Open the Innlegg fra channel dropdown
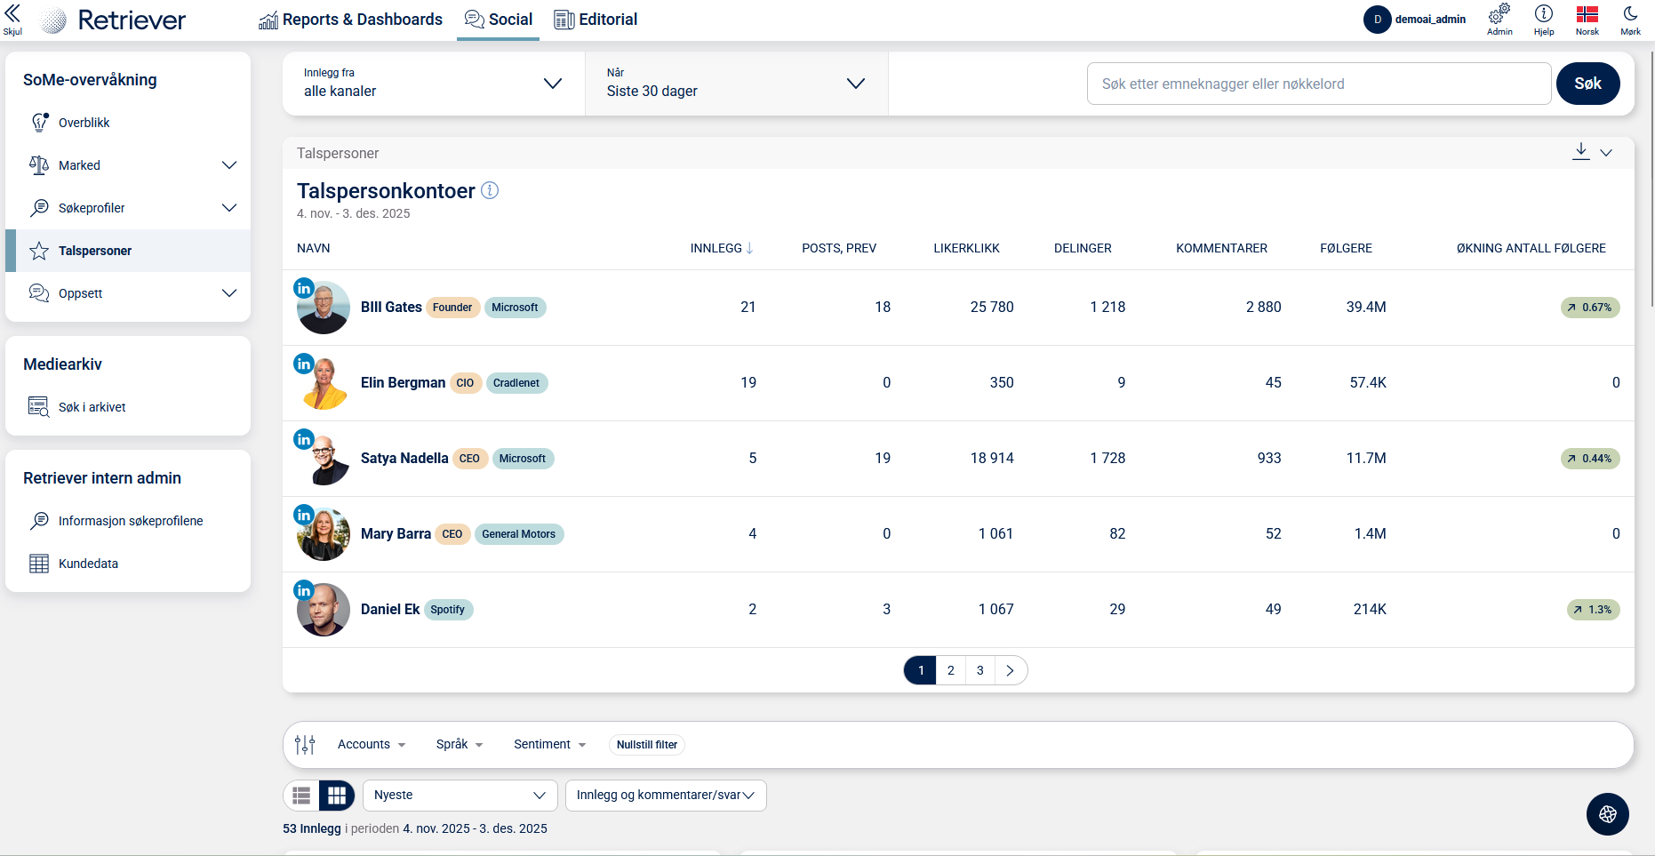 pos(433,84)
